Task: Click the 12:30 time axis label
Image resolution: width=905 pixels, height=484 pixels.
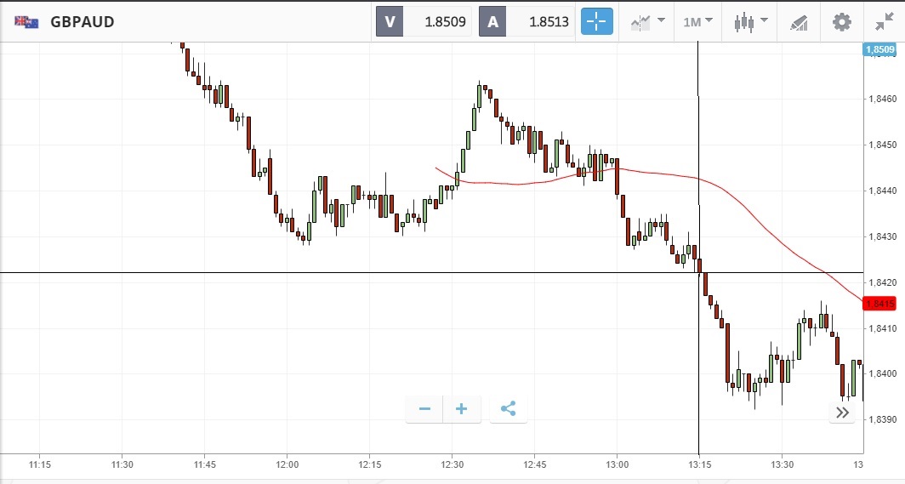Action: coord(452,464)
